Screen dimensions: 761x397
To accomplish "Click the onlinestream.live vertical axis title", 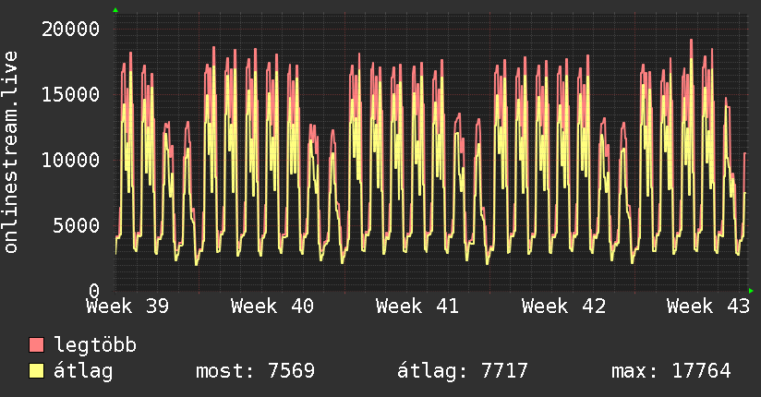I will tap(10, 152).
